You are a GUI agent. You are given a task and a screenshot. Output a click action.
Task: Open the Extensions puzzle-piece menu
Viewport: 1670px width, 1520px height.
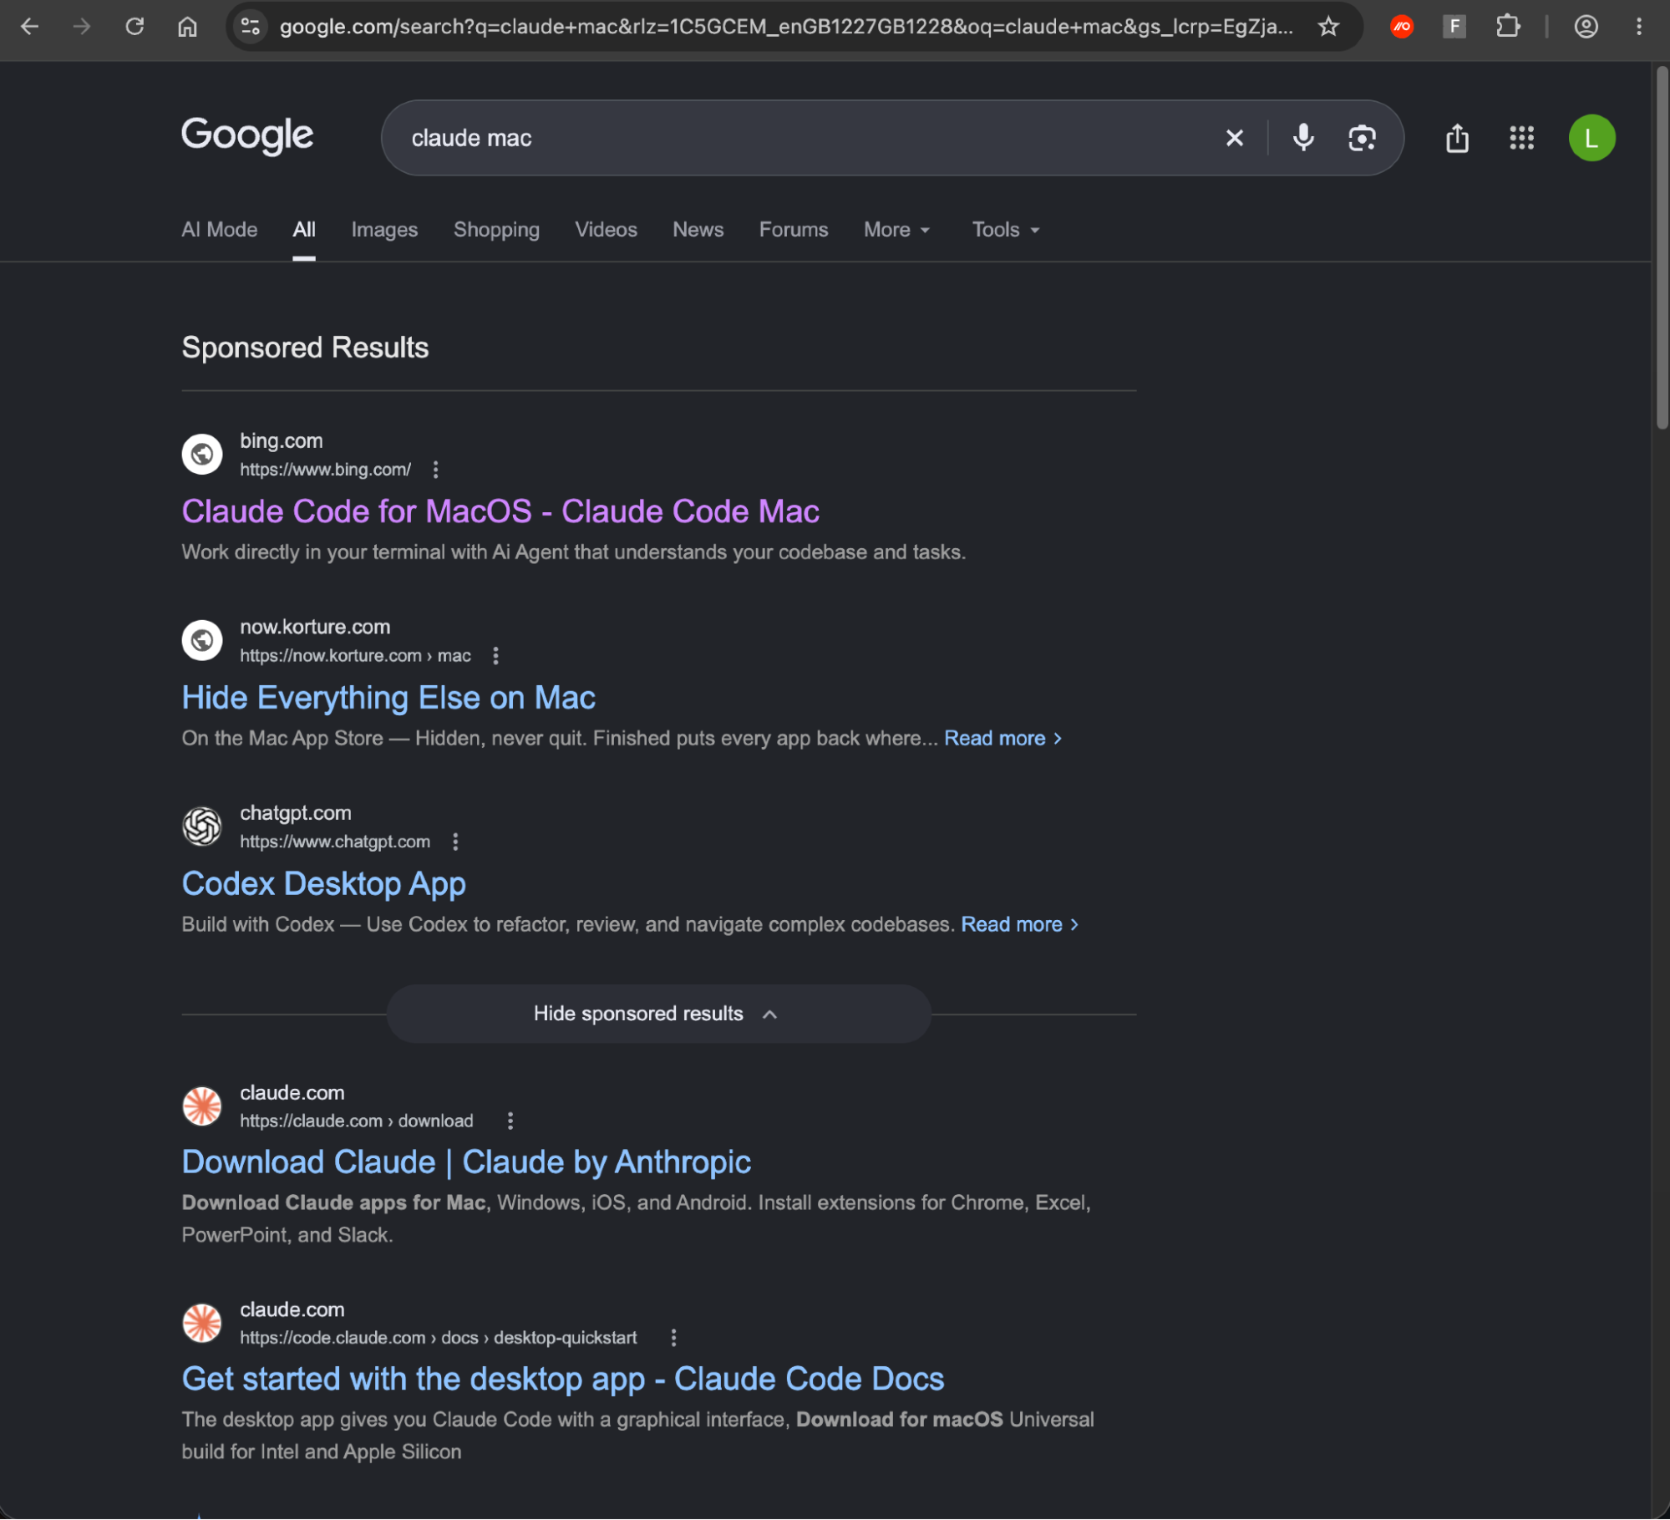[x=1508, y=27]
